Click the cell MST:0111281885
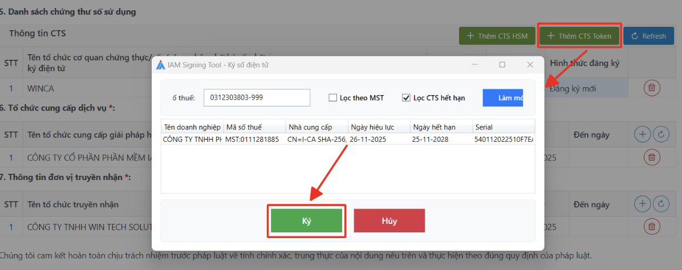682x270 pixels. point(255,140)
